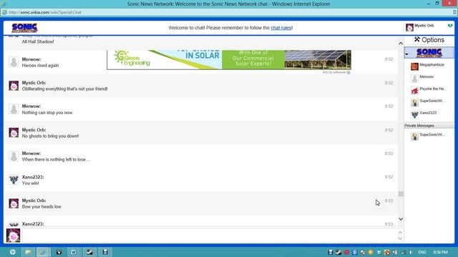Image resolution: width=458 pixels, height=257 pixels.
Task: Collapse the Sonic wiki user list arrow
Action: [407, 54]
